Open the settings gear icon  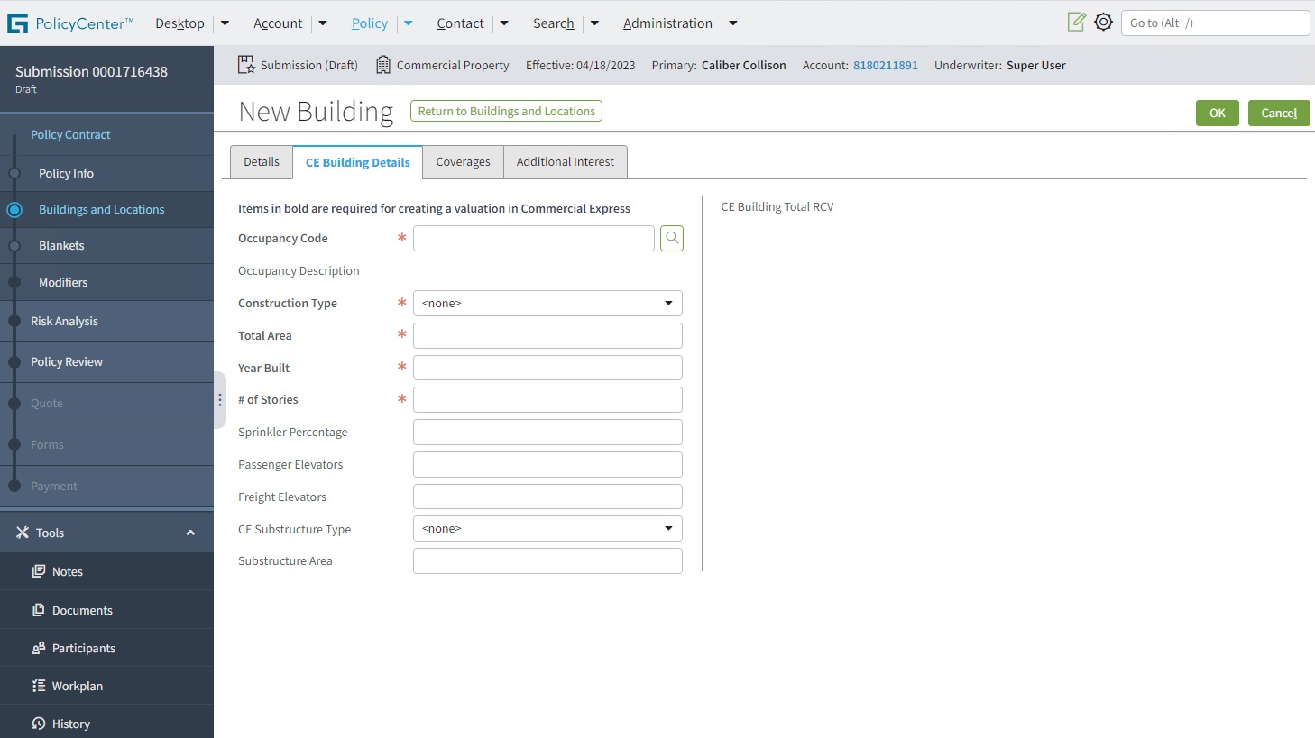coord(1103,23)
